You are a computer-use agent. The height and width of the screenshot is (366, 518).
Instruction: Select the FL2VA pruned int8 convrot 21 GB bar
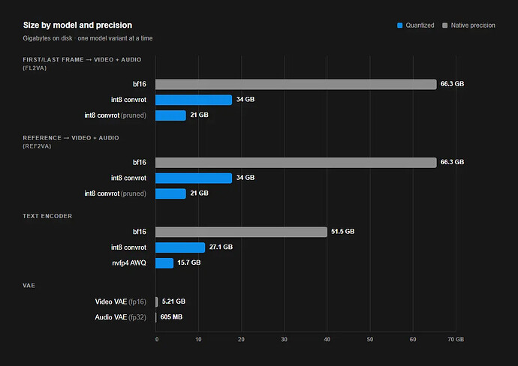pos(170,115)
